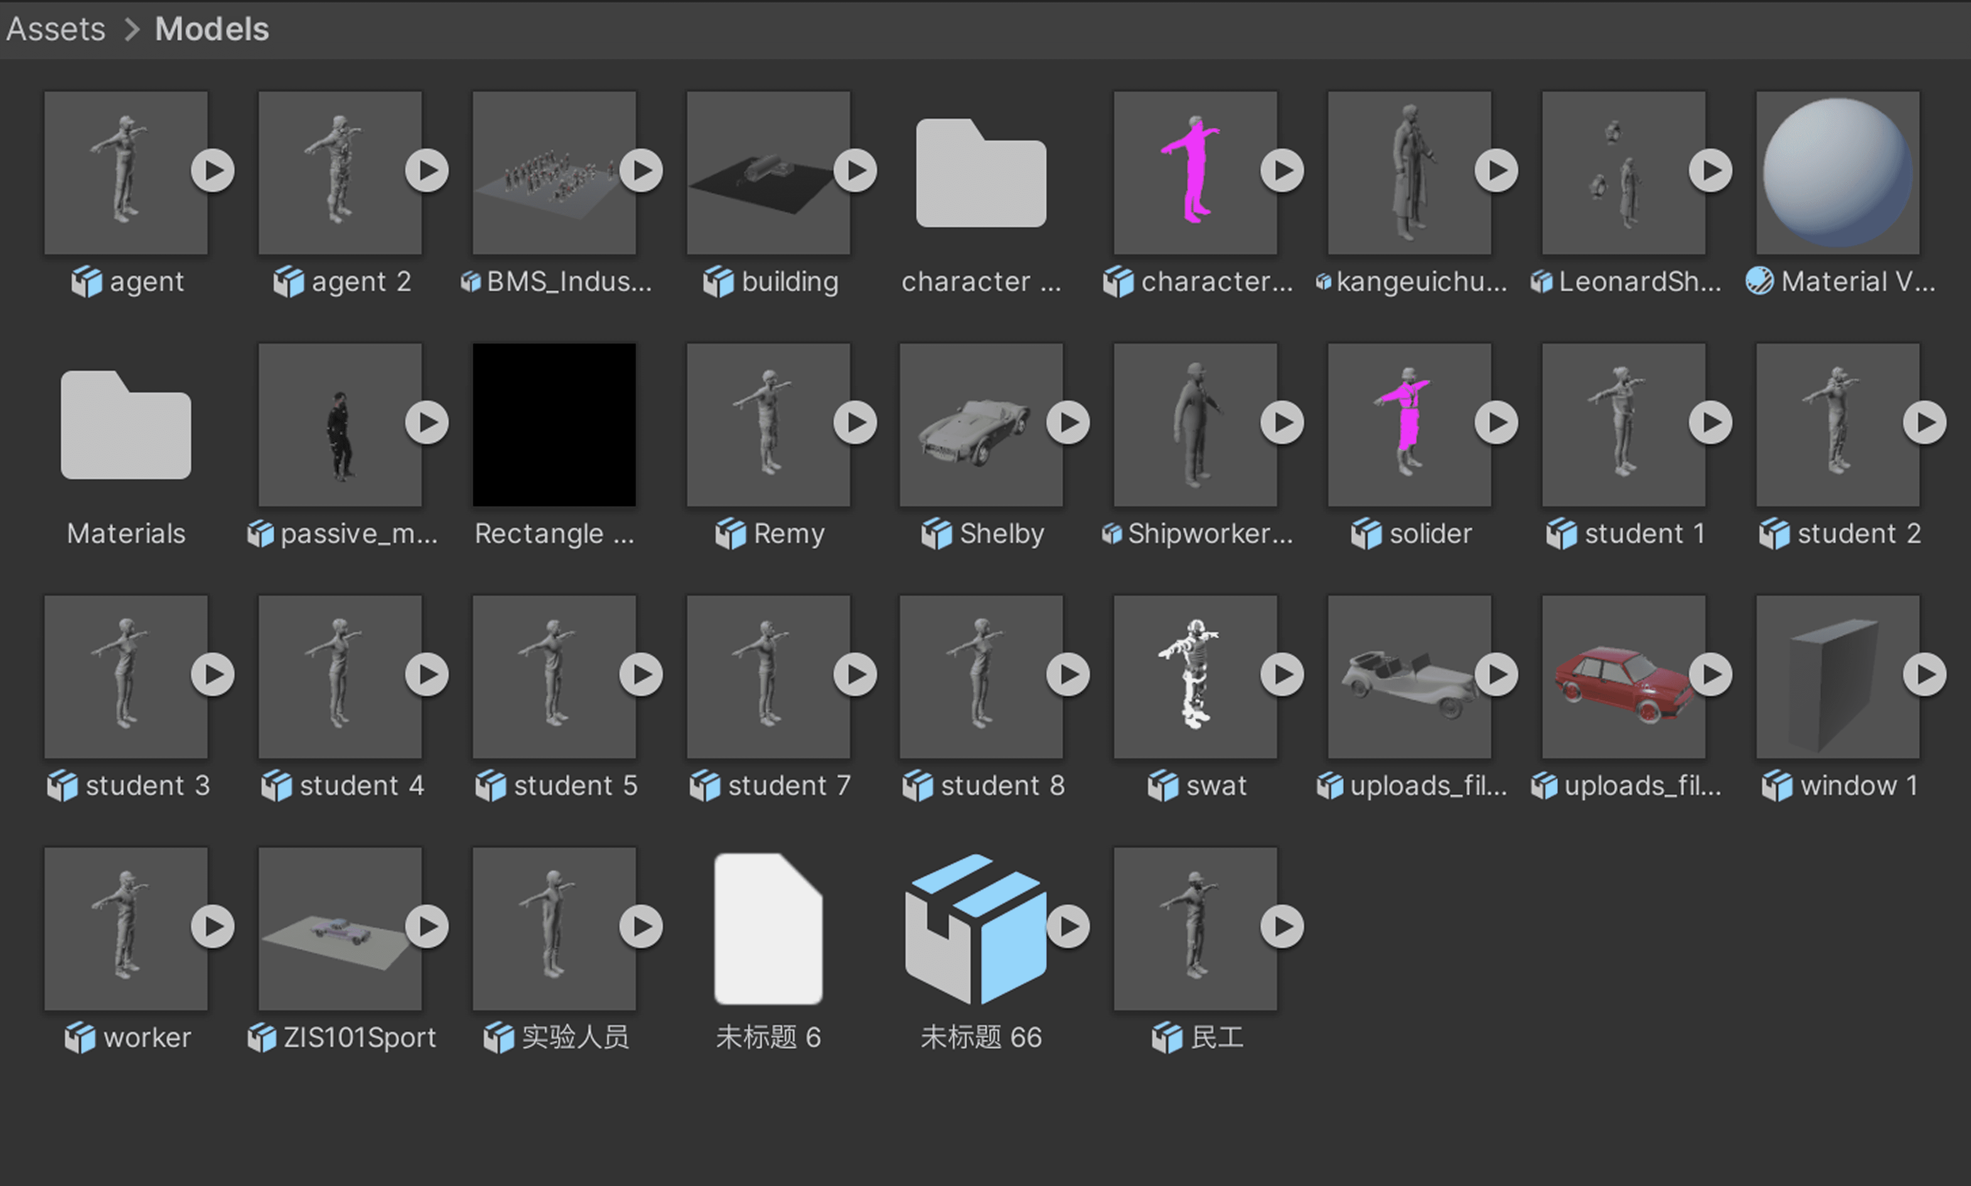Expand the agent model sub-assets arrow
Screen dimensions: 1971x1186
click(x=213, y=170)
